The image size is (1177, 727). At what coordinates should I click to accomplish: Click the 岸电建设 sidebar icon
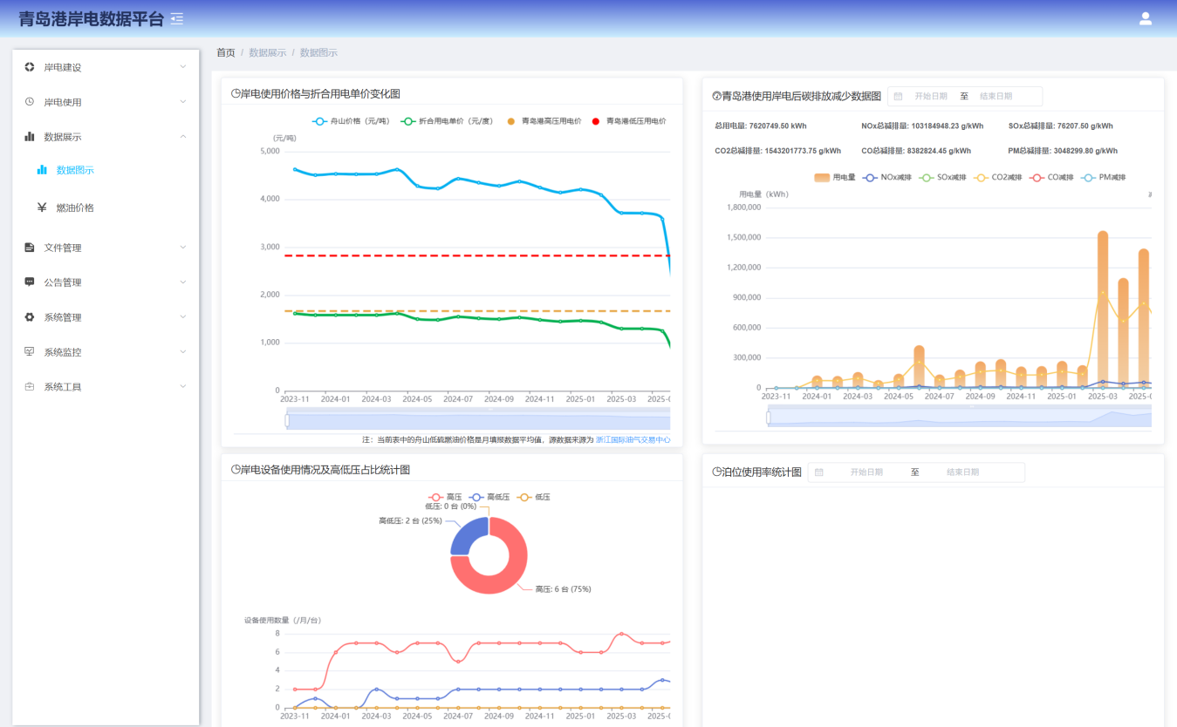tap(30, 67)
